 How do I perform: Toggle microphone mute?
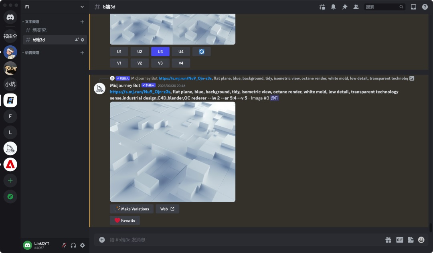click(x=64, y=245)
